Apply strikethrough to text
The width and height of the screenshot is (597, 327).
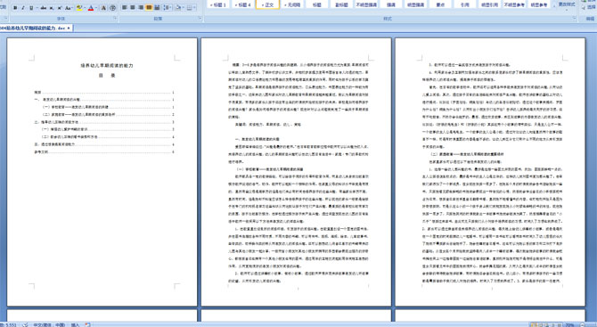click(x=44, y=8)
